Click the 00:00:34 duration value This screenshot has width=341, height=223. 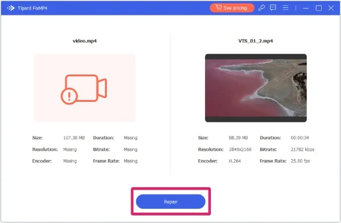(x=300, y=138)
